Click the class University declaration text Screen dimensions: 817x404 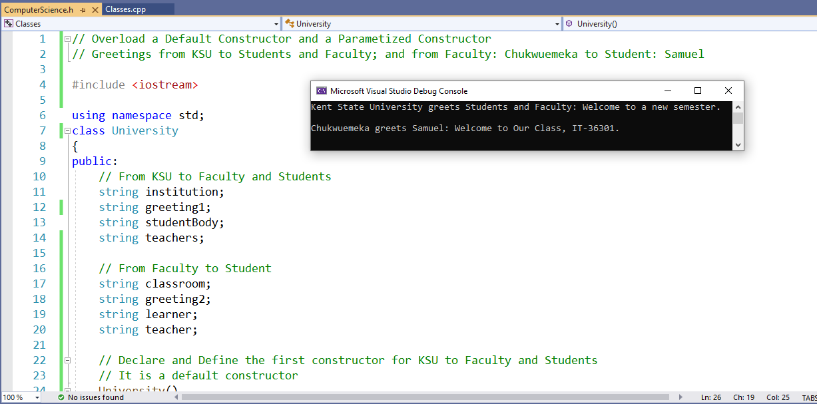point(125,130)
